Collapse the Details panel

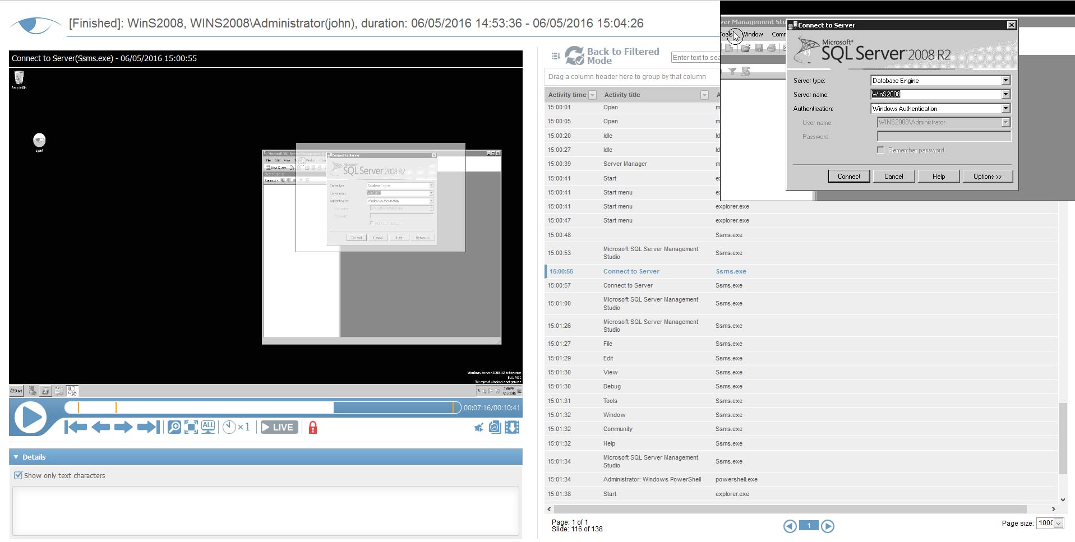(x=16, y=457)
